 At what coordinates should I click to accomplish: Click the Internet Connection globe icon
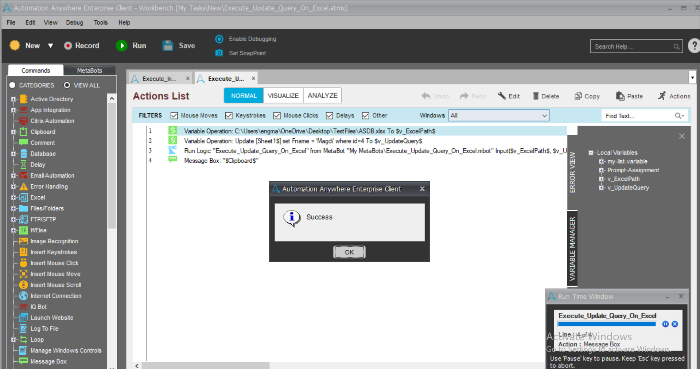24,296
